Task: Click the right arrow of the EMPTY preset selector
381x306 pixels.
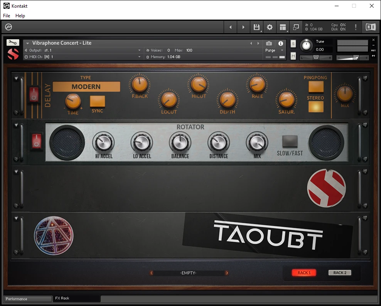Action: pyautogui.click(x=227, y=273)
